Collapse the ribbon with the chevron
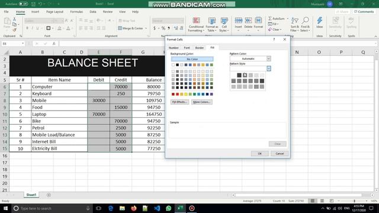Viewport: 379px width, 213px height. coord(375,36)
